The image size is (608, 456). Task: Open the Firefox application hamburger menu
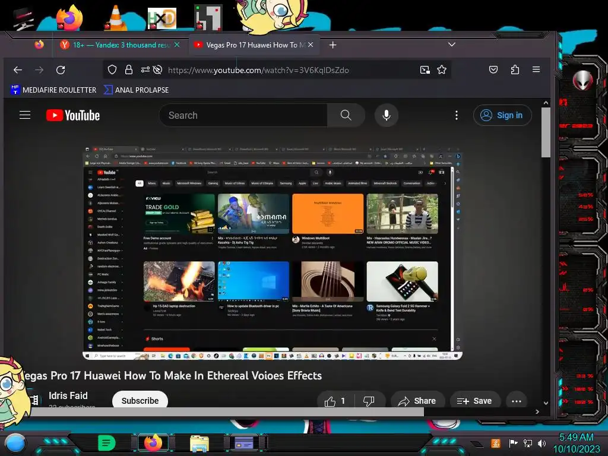click(536, 69)
